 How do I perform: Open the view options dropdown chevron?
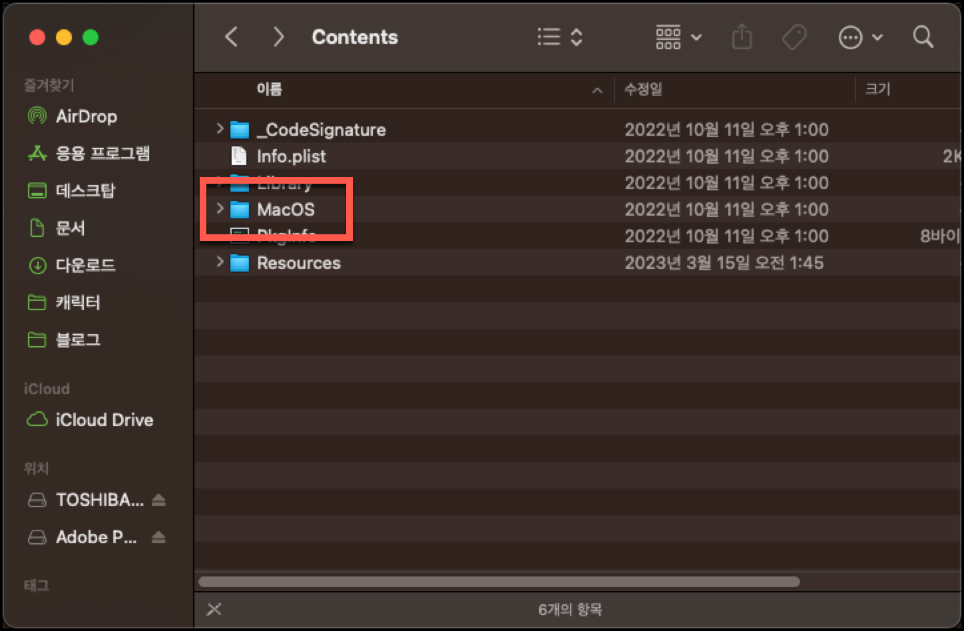tap(696, 37)
